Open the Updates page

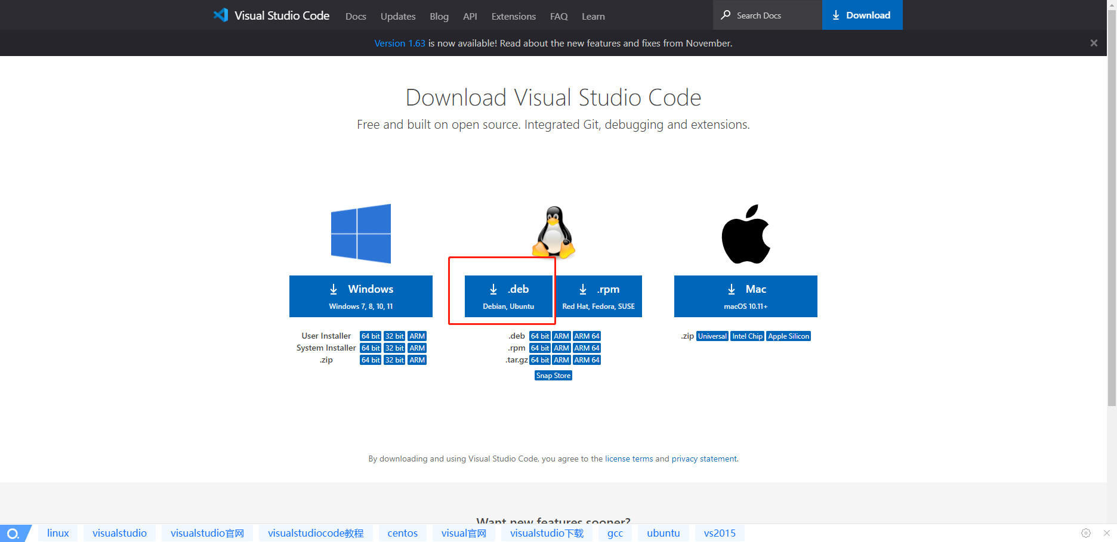click(x=398, y=16)
